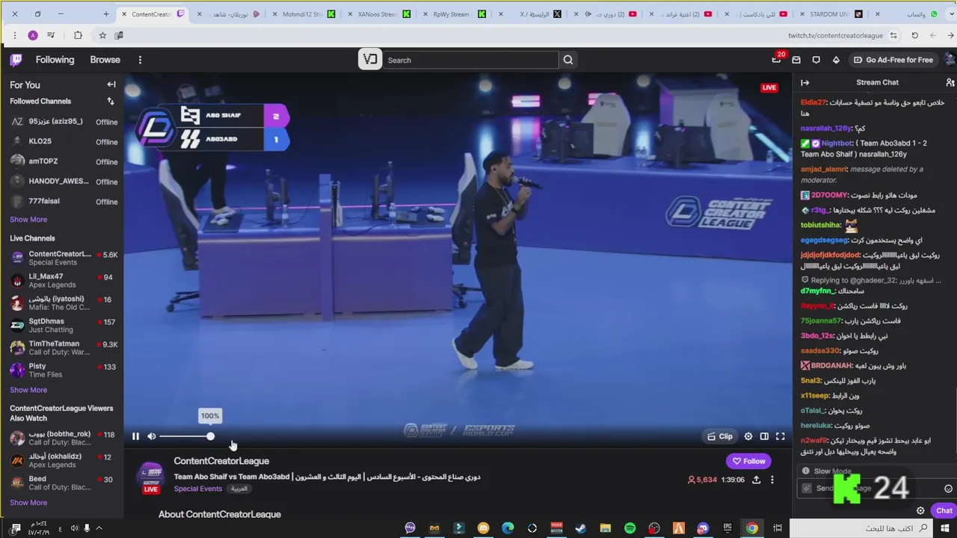Click the Slow Mode info icon
Image resolution: width=957 pixels, height=538 pixels.
(x=805, y=471)
